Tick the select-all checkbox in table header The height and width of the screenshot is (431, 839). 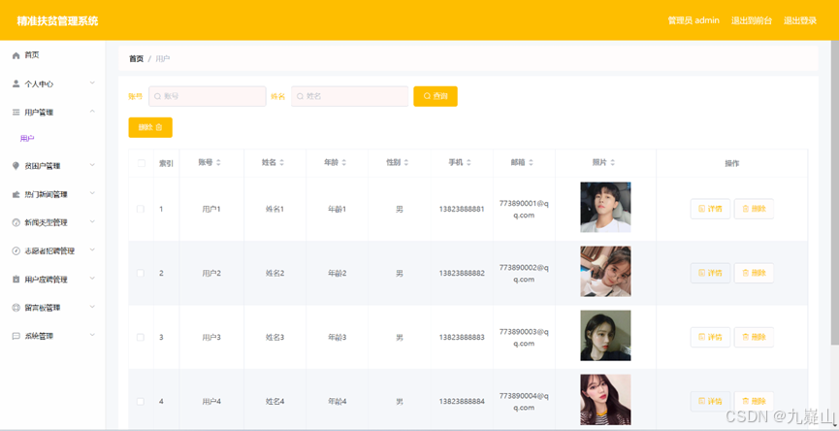(x=142, y=163)
